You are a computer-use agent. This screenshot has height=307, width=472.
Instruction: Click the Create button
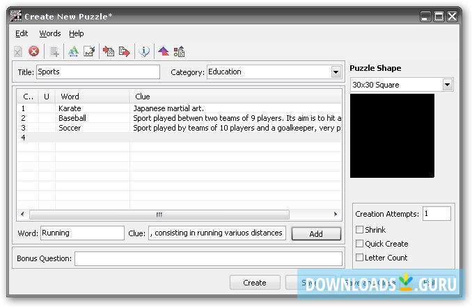[x=255, y=283]
